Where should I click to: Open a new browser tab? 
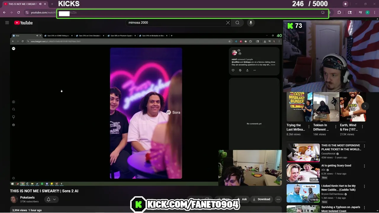(52, 4)
